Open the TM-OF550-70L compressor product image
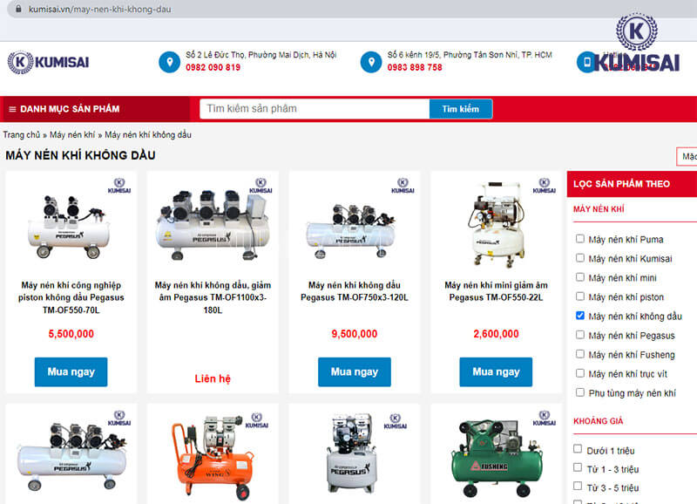697x504 pixels. coord(69,227)
